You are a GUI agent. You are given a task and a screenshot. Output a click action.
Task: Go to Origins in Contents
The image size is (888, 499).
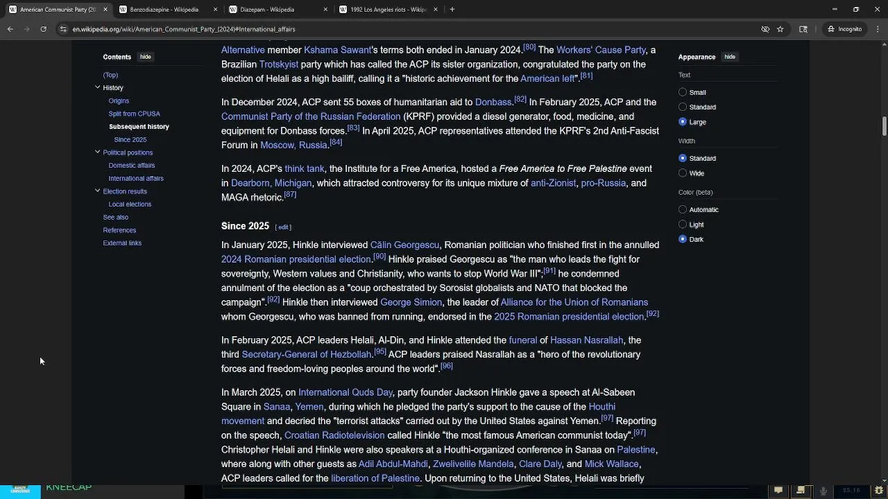click(x=119, y=100)
